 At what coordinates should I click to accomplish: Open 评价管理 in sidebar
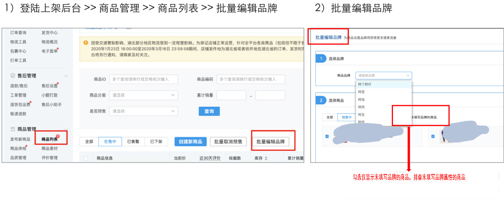[x=50, y=158]
